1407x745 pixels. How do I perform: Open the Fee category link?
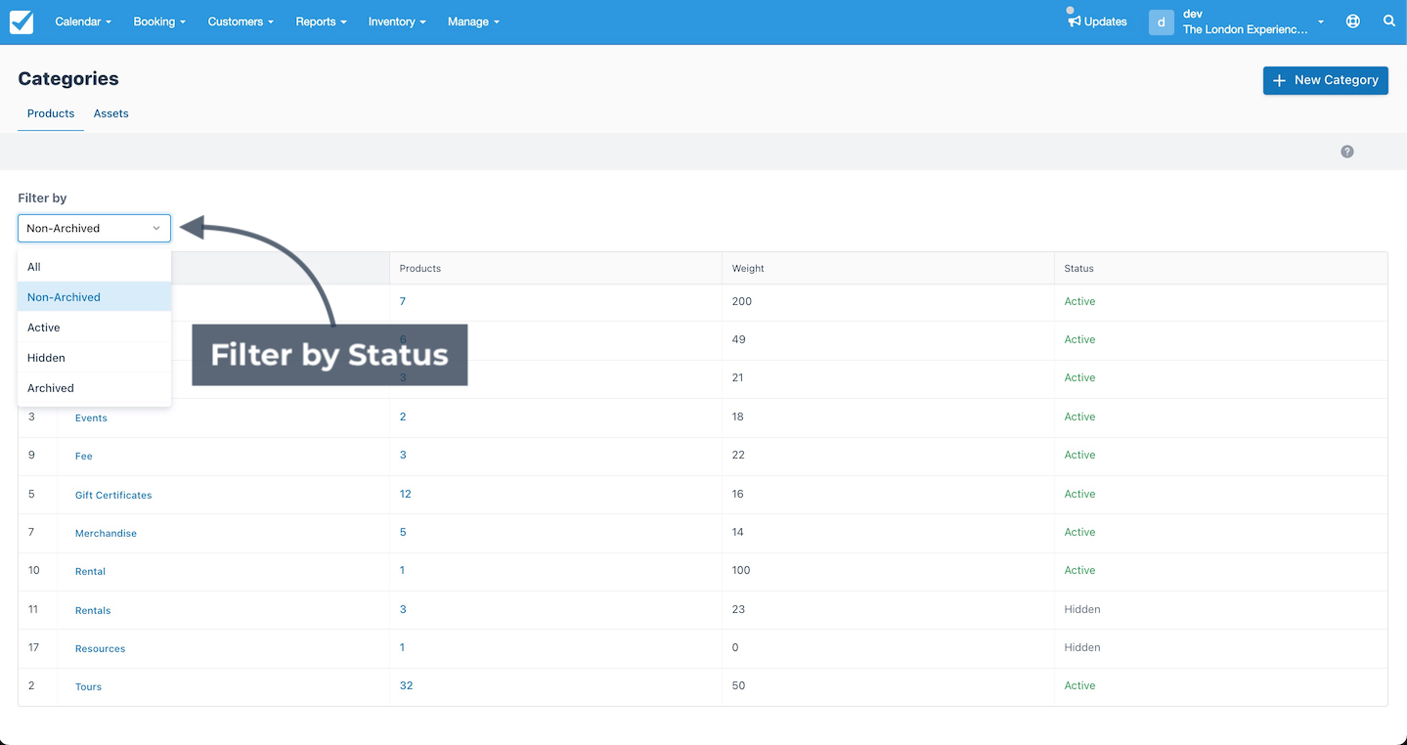84,456
